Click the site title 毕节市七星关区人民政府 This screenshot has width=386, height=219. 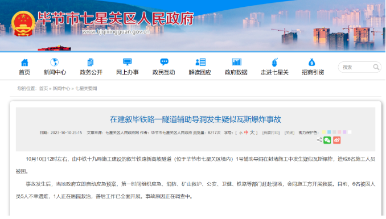point(116,19)
